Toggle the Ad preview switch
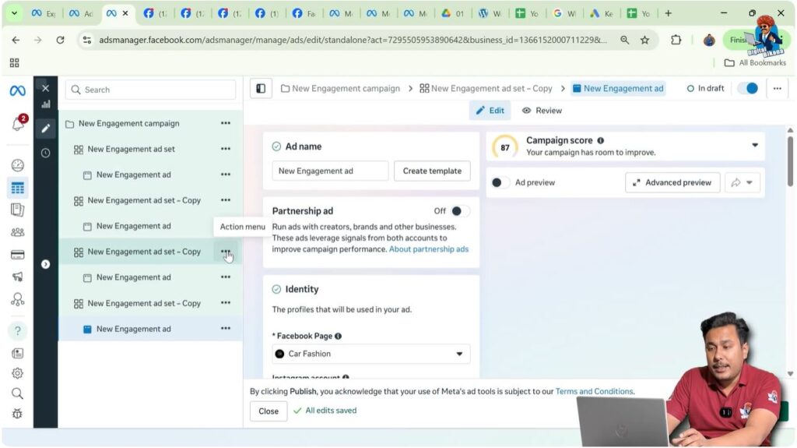The image size is (797, 448). pos(500,182)
